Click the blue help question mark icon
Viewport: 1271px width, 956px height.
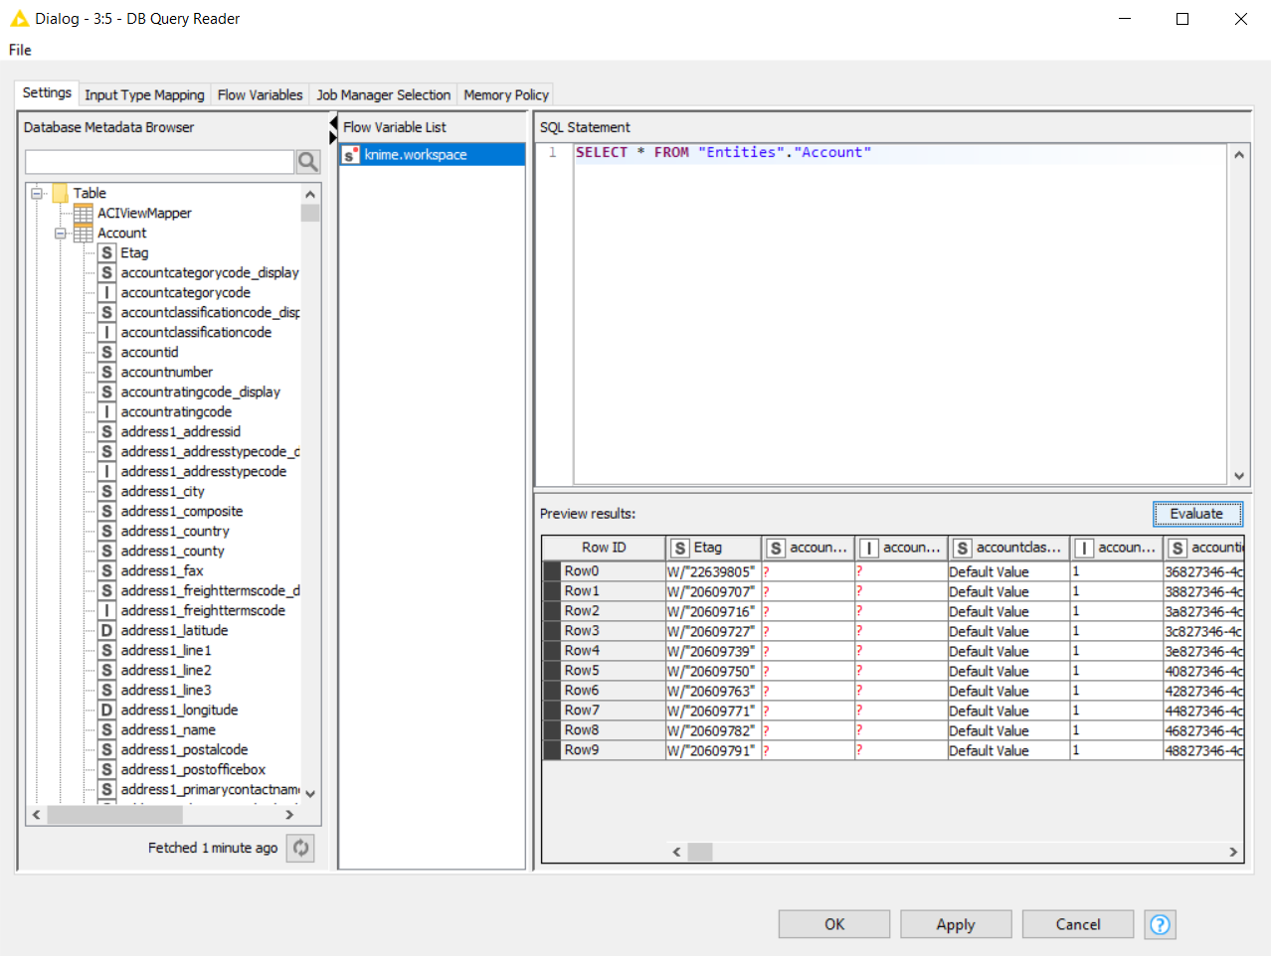coord(1160,924)
